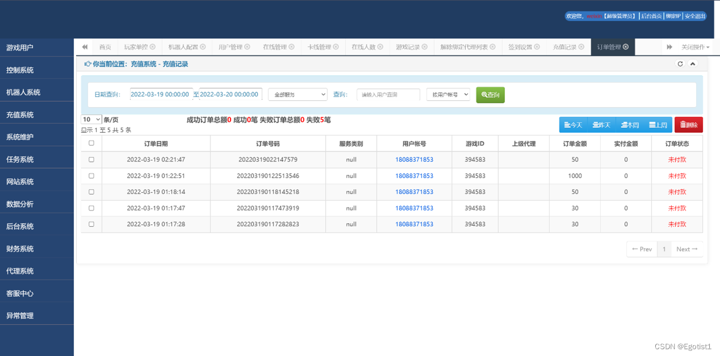This screenshot has width=720, height=356.
Task: Filter orders by 今天
Action: point(574,125)
